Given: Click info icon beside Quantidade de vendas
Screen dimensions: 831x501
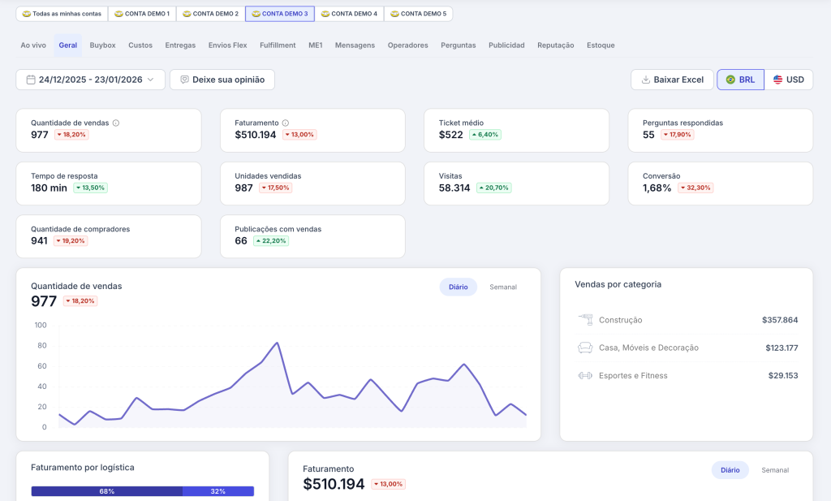Looking at the screenshot, I should pos(116,123).
